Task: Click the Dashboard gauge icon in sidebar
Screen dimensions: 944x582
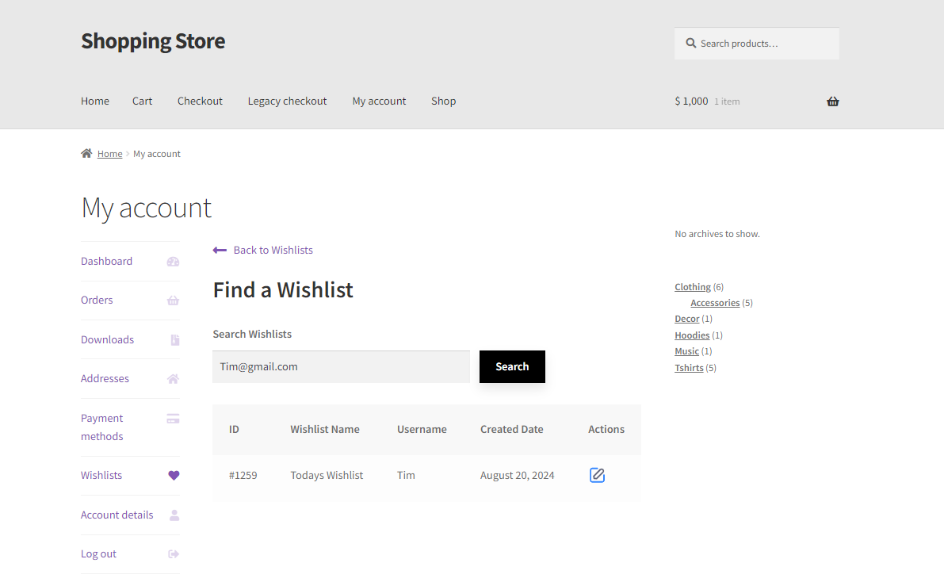Action: pyautogui.click(x=173, y=262)
